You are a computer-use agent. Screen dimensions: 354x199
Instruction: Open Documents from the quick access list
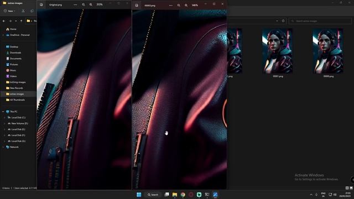(14, 59)
